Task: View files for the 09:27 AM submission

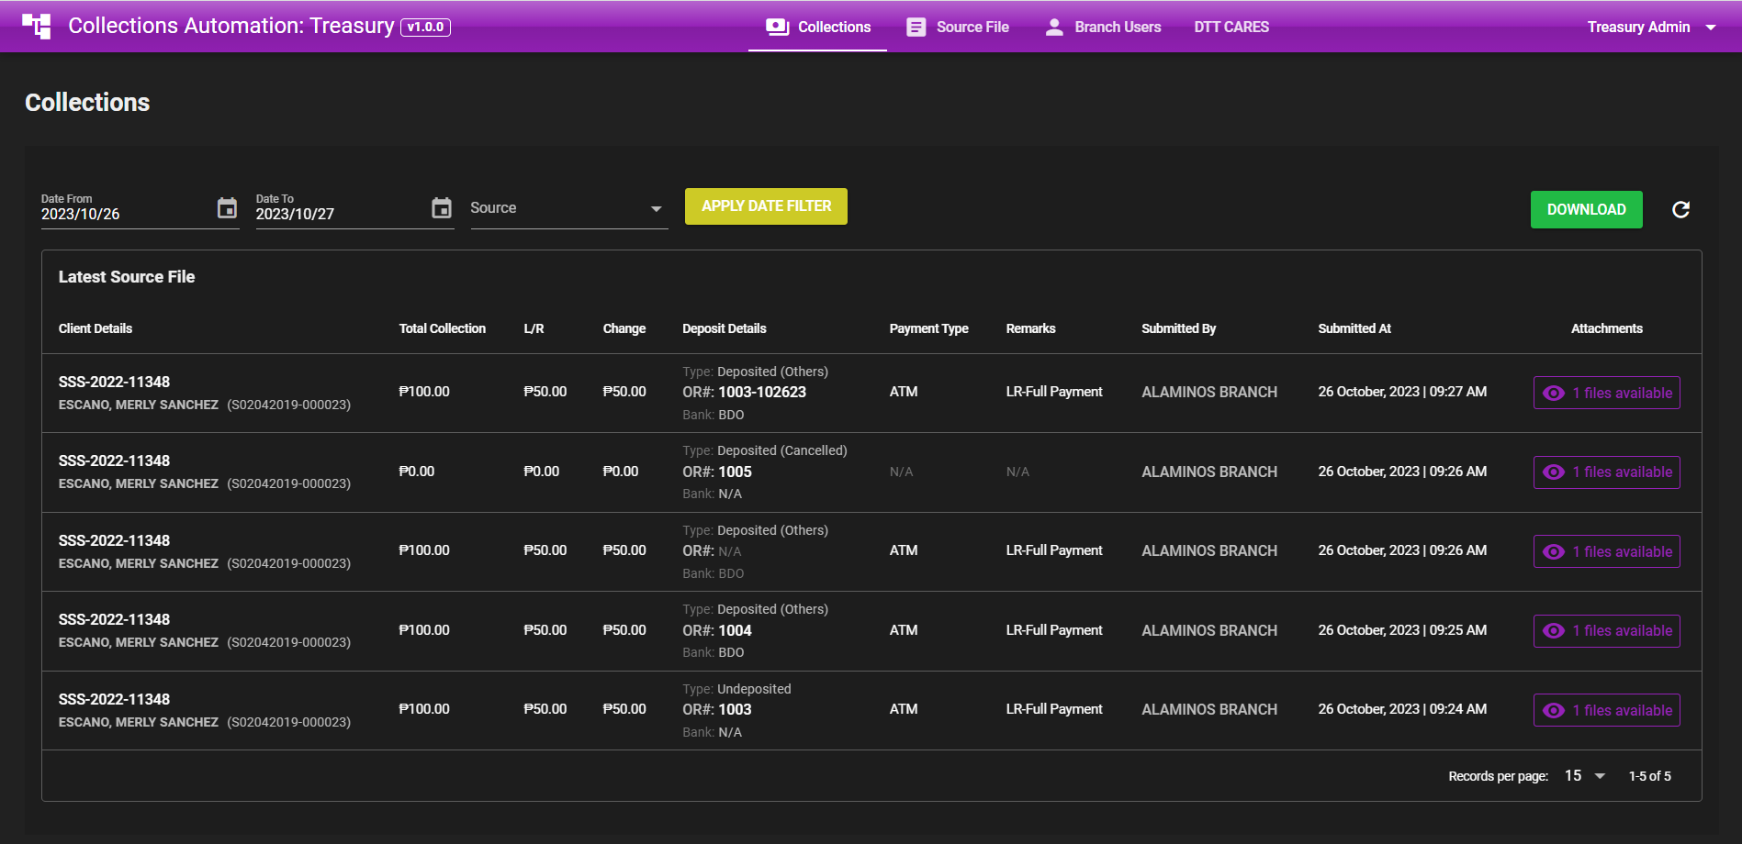Action: pyautogui.click(x=1606, y=393)
